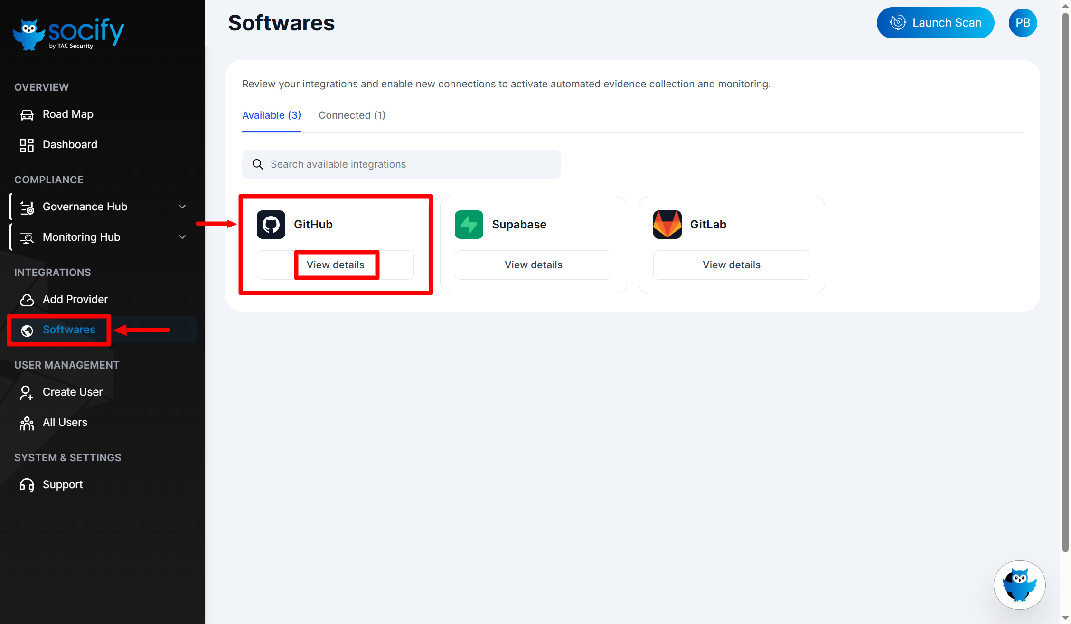
Task: Open the owl chatbot assistant bubble
Action: pyautogui.click(x=1019, y=585)
